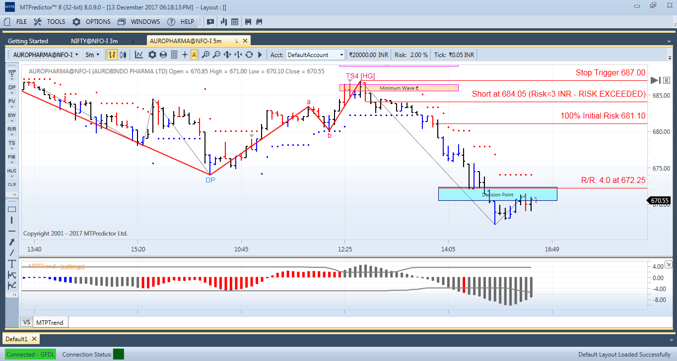Screen dimensions: 677x361
Task: Close the AUROPHARMA@NFO-I 5m tab
Action: pos(245,41)
